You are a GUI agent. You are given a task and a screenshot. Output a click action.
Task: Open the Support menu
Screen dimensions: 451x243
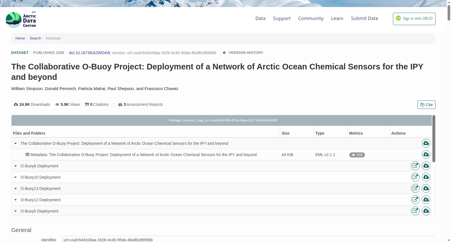pos(282,18)
